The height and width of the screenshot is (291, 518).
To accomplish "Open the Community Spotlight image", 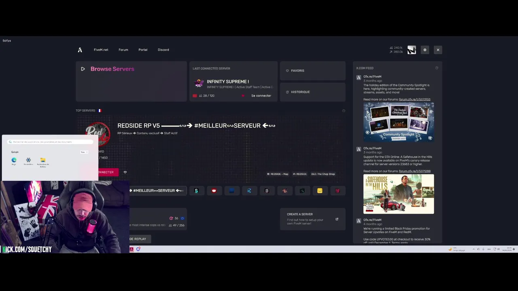I will coord(399,122).
